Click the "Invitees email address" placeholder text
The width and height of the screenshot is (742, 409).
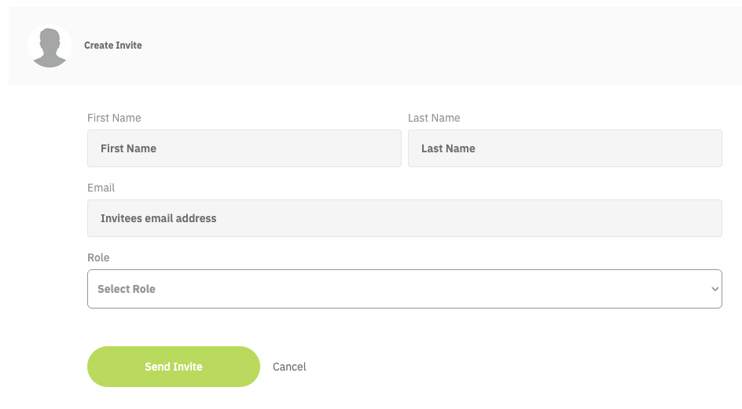point(159,218)
